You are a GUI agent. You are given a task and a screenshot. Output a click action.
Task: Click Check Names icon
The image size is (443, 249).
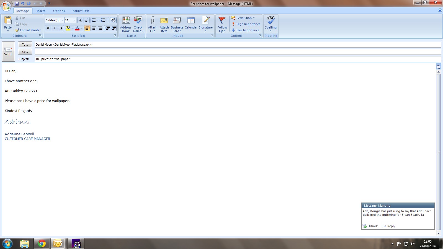[138, 21]
